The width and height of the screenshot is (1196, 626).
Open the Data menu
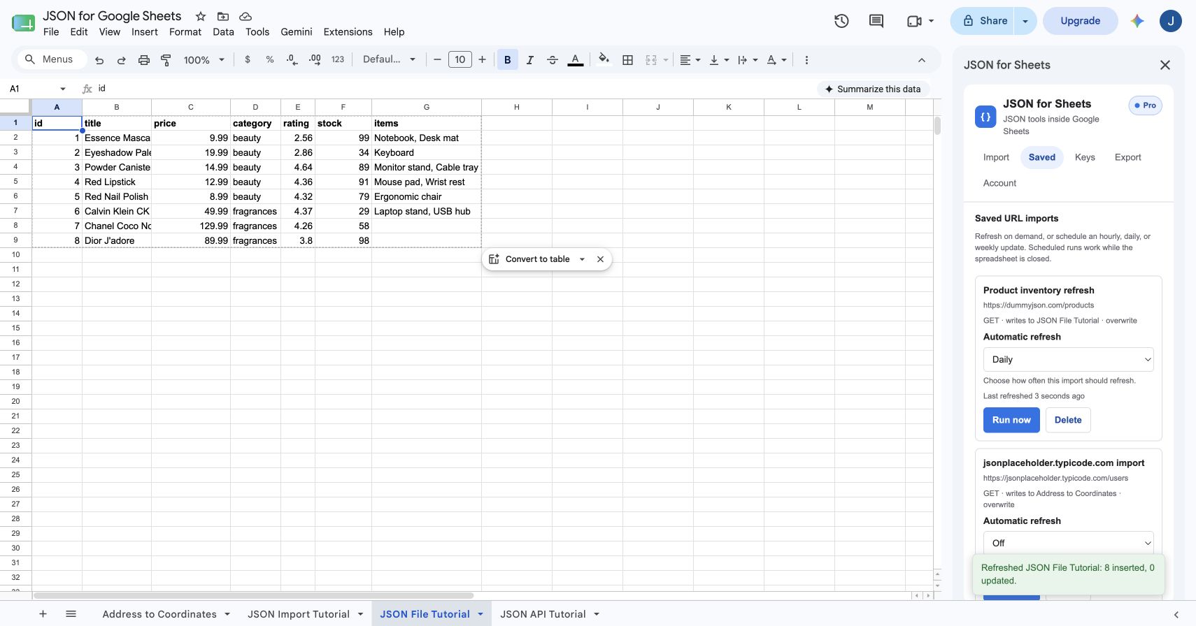[223, 32]
